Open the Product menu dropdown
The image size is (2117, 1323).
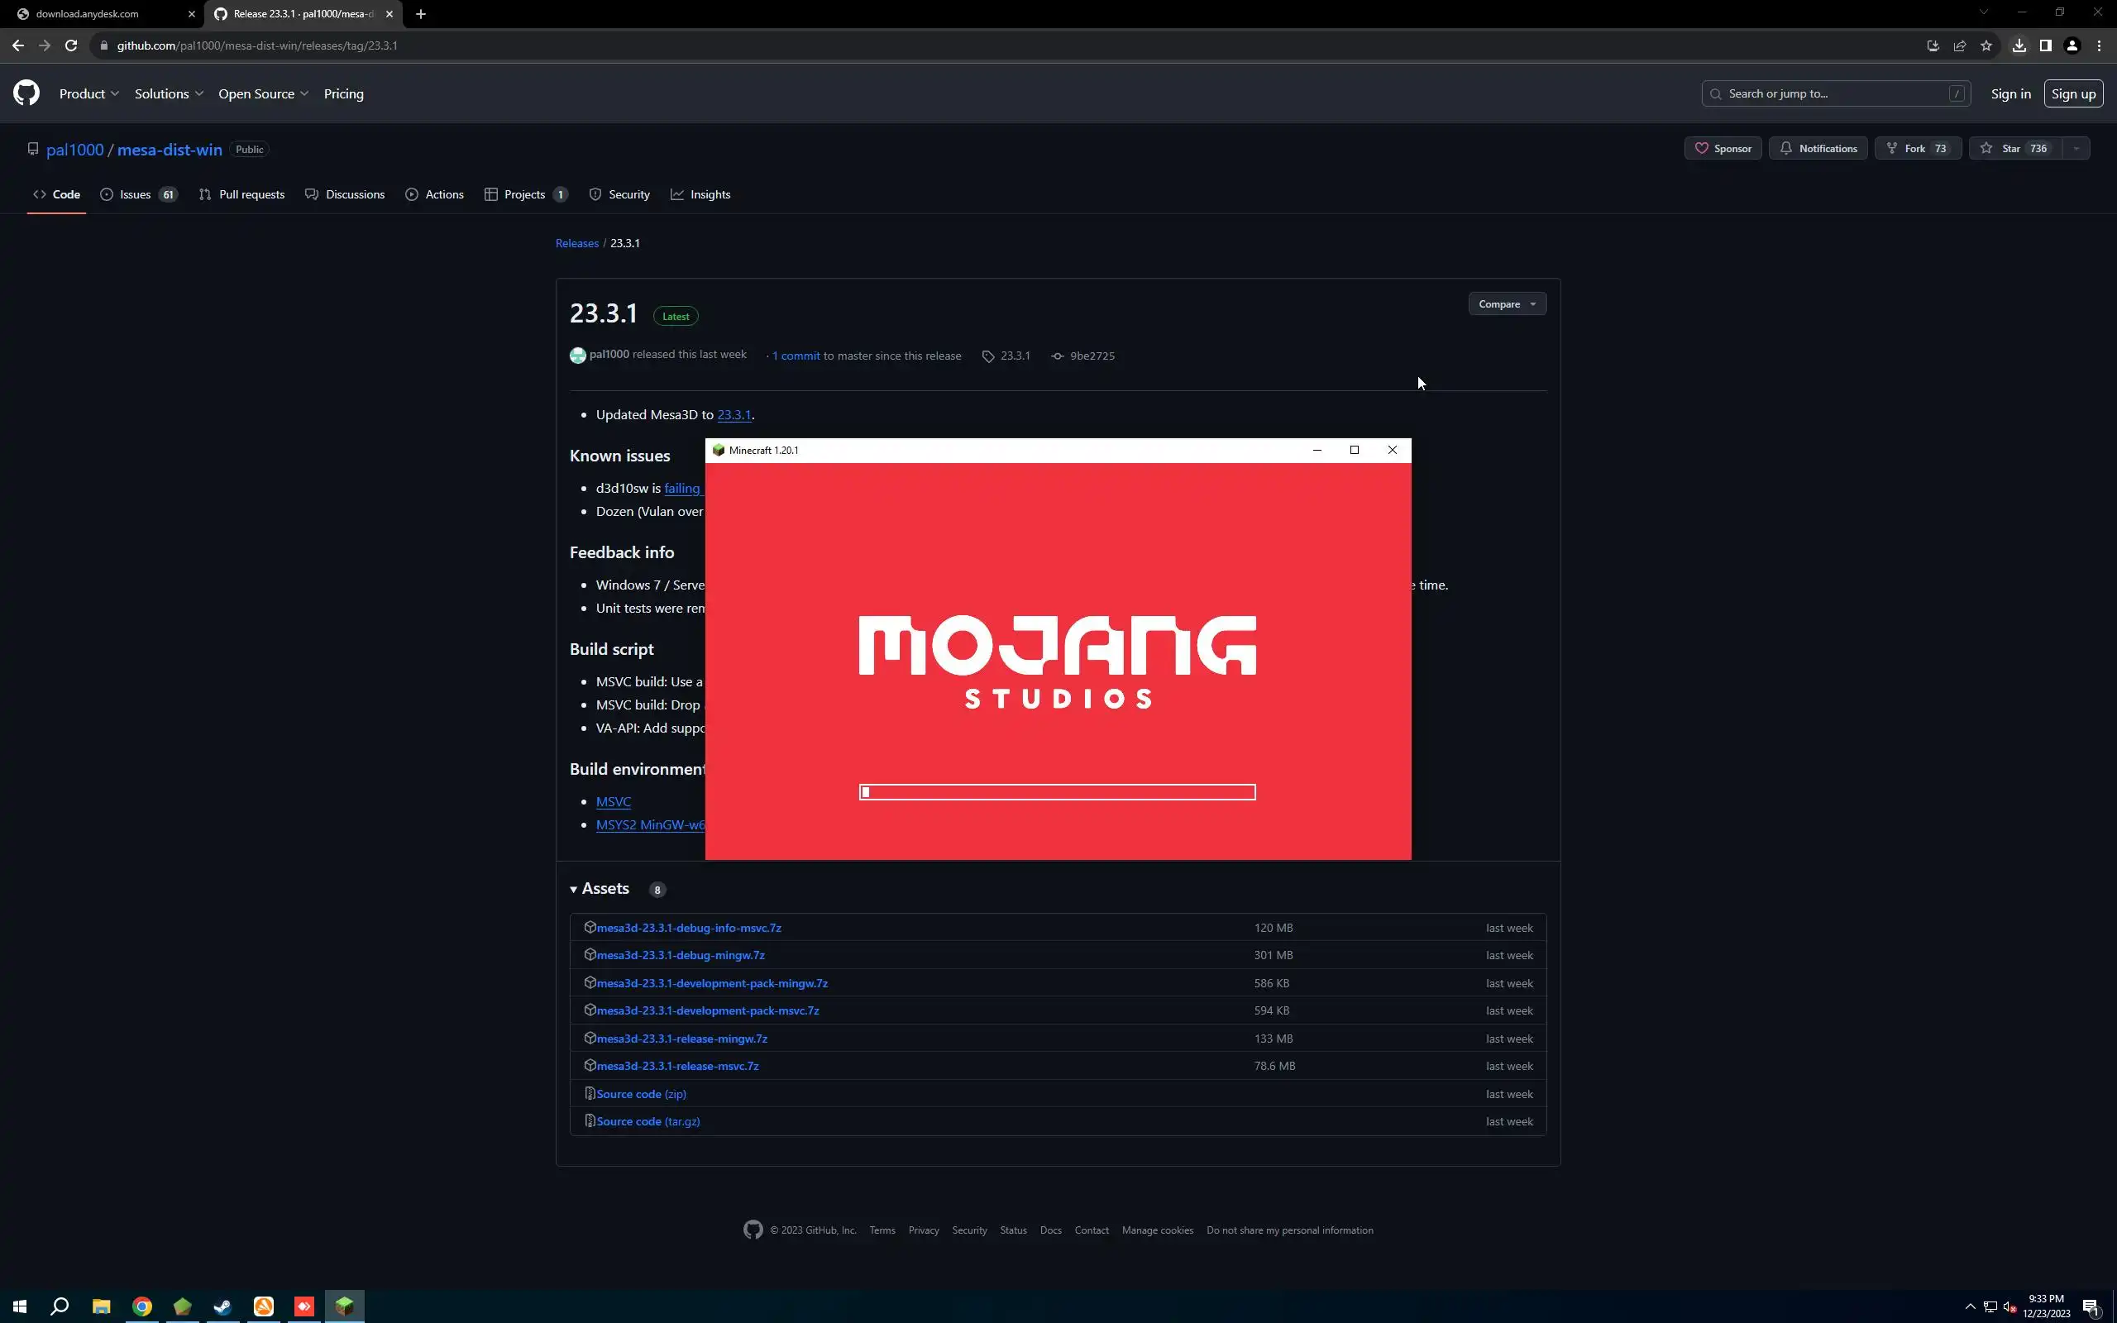point(88,93)
